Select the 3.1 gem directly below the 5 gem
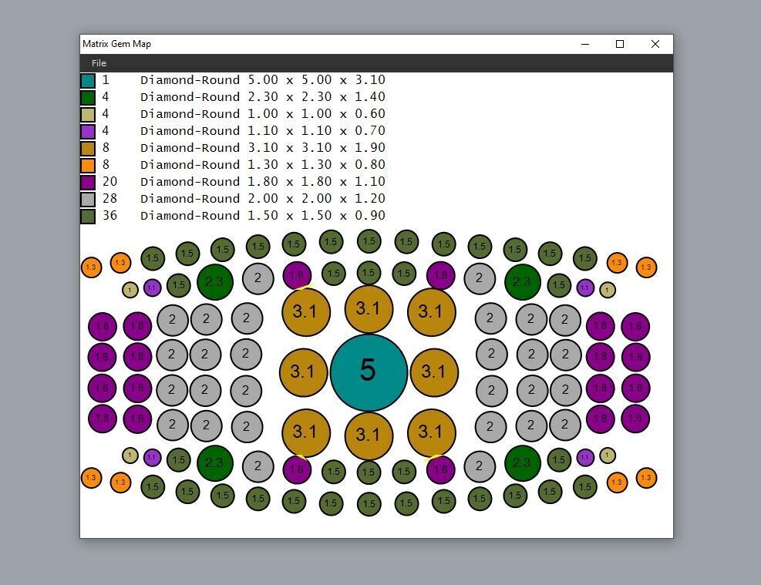 [369, 435]
